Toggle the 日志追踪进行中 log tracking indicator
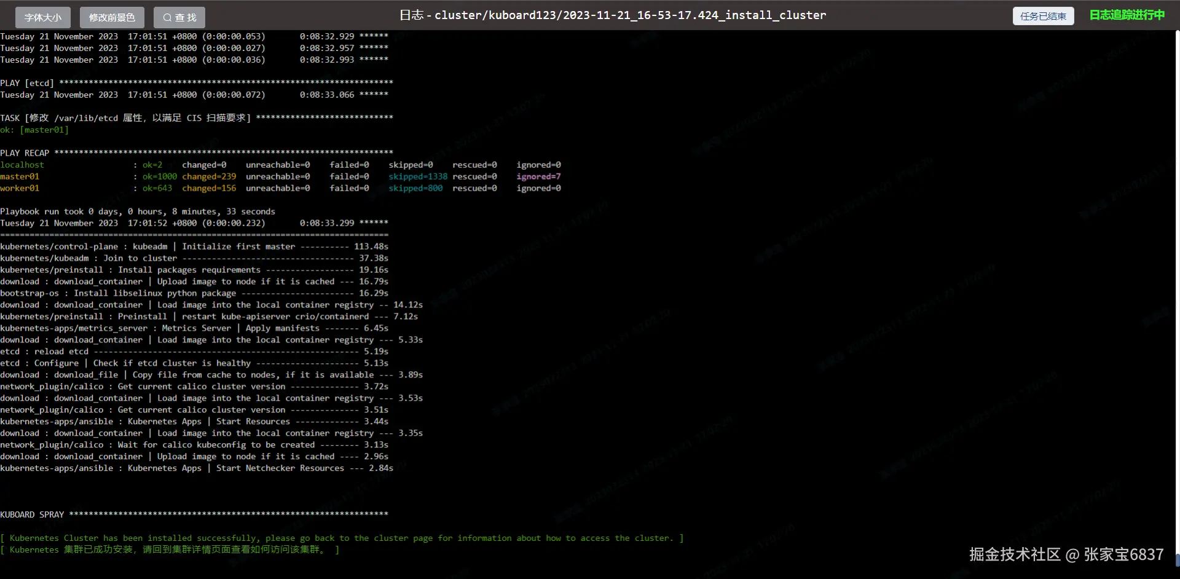The width and height of the screenshot is (1180, 579). point(1127,15)
